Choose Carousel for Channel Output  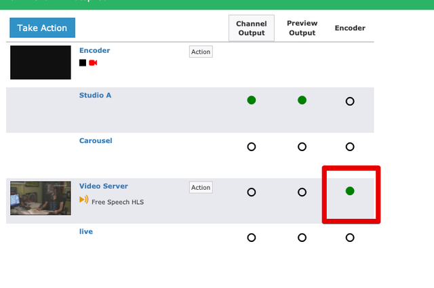pos(252,146)
